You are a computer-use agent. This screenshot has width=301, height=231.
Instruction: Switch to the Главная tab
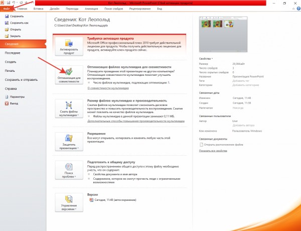[x=22, y=9]
